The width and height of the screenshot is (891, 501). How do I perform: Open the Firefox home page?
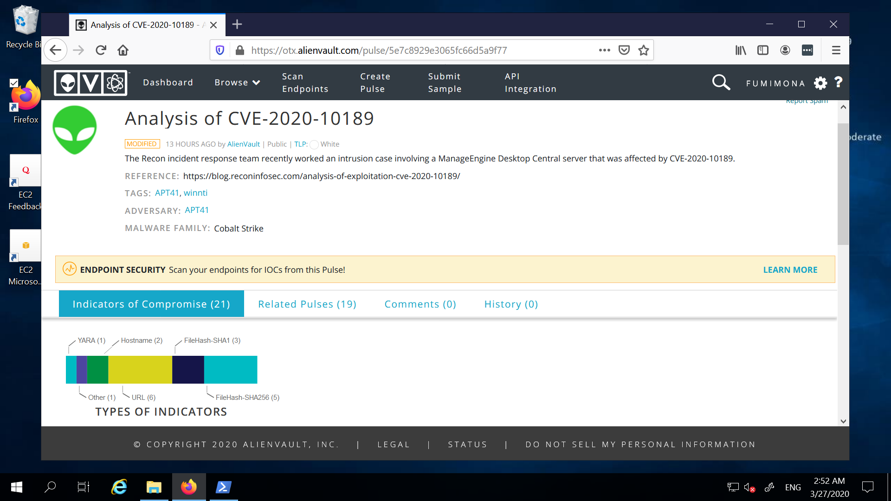pos(123,50)
